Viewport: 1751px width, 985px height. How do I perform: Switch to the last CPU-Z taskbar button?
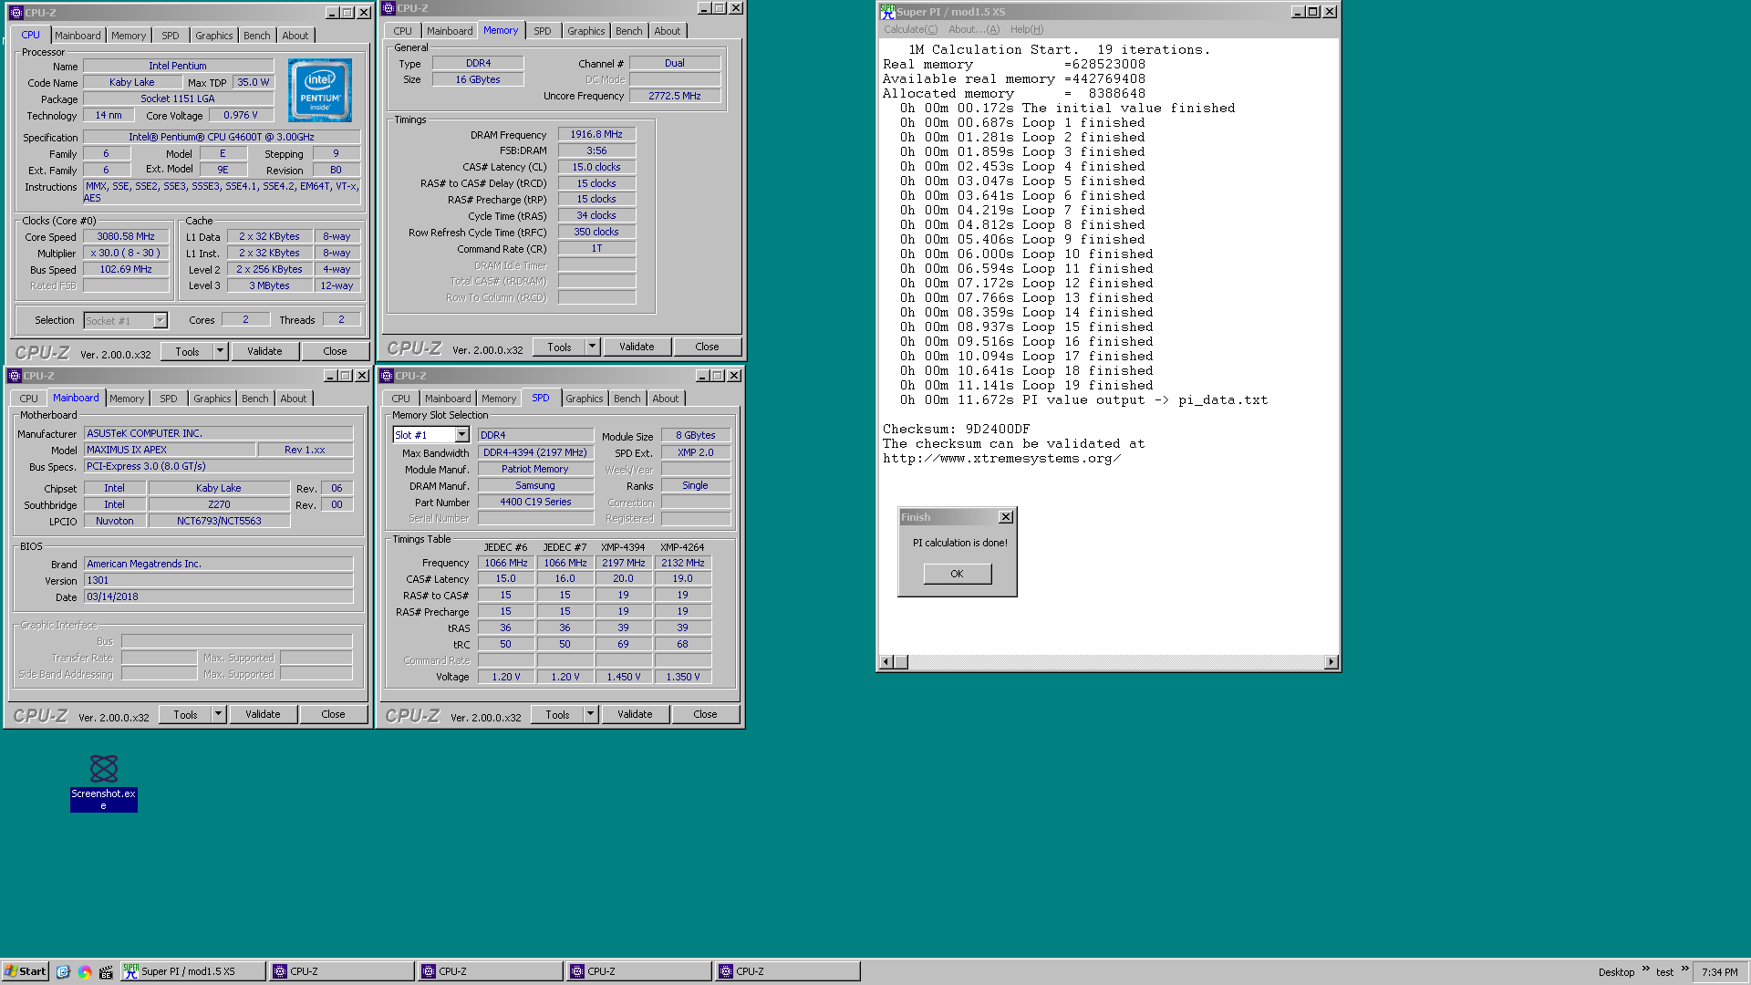[788, 971]
